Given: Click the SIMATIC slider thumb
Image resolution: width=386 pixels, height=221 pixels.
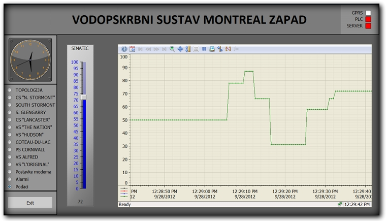Looking at the screenshot, I should (84, 97).
